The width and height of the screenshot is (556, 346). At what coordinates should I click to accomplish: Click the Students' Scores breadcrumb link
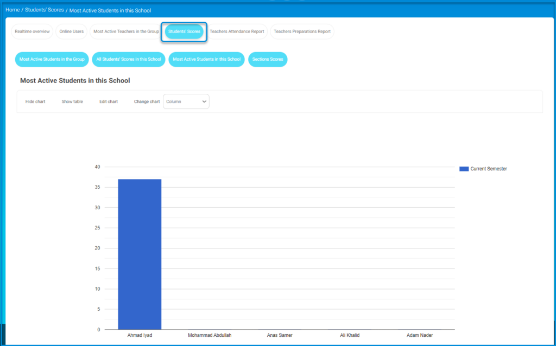(x=45, y=10)
